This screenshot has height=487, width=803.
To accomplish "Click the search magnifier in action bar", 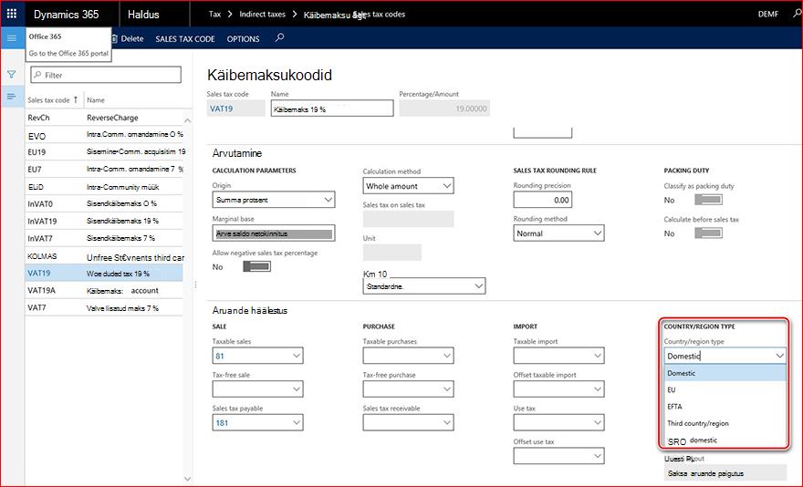I will 279,38.
